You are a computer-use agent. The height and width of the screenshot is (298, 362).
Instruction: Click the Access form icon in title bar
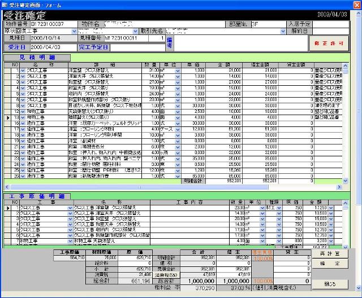5,5
